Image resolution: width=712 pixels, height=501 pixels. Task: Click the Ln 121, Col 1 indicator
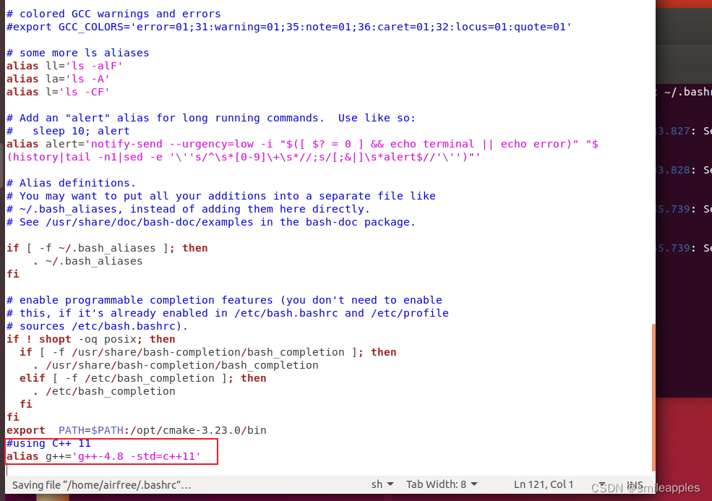pyautogui.click(x=543, y=484)
